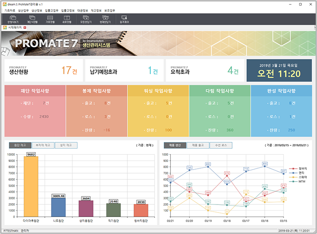Click the 청바지 legend entry

[298, 169]
